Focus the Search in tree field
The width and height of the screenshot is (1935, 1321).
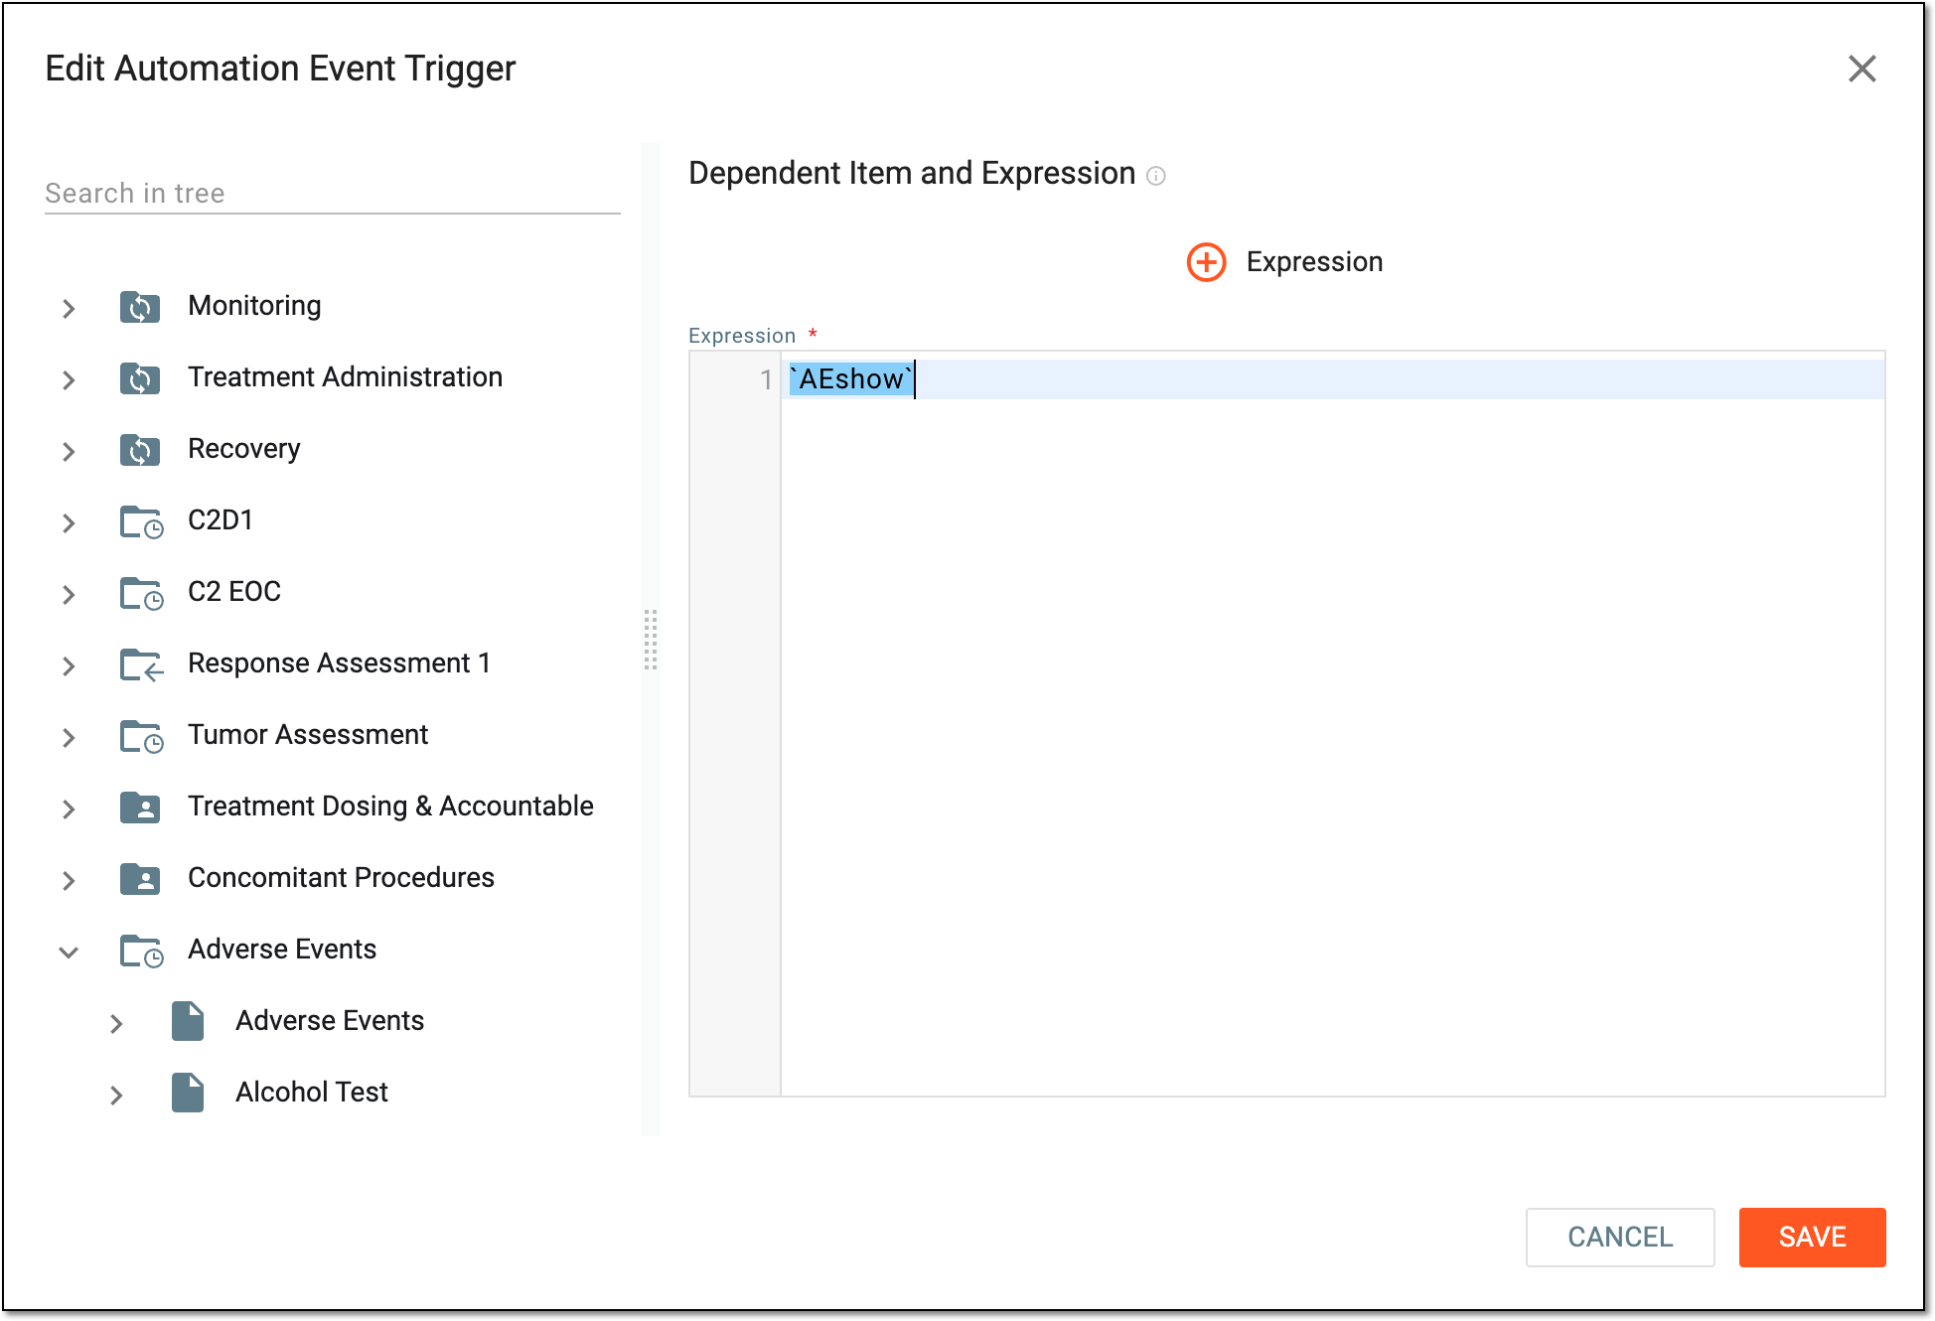[333, 193]
